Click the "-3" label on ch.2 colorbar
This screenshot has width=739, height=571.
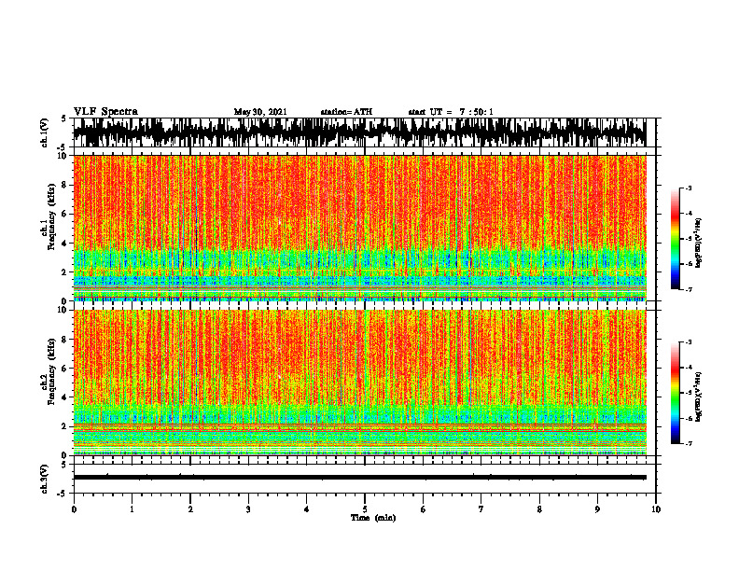(688, 342)
